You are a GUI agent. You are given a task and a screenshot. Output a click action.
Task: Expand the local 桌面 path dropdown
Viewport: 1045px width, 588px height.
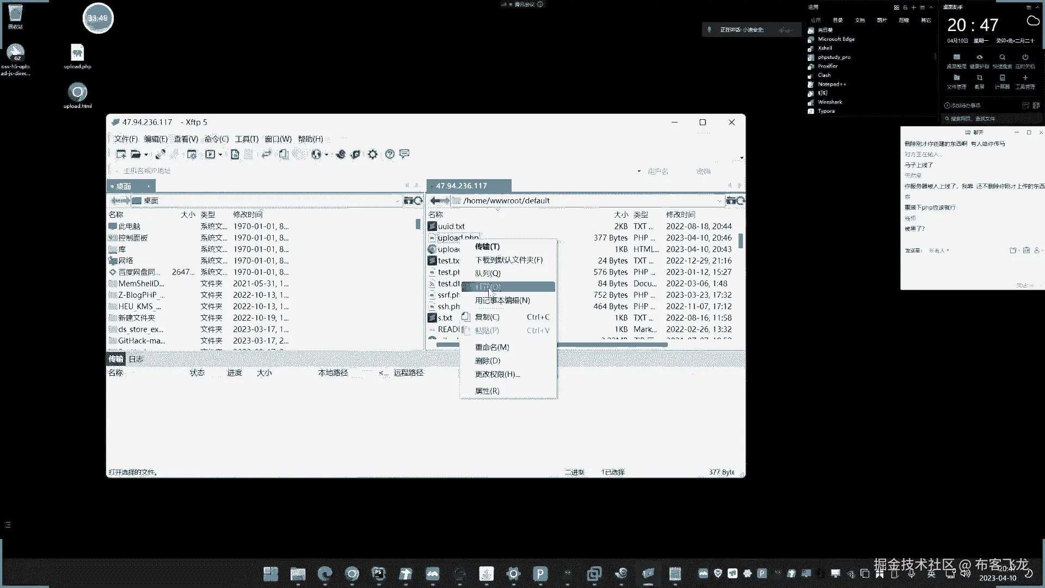[x=397, y=201]
